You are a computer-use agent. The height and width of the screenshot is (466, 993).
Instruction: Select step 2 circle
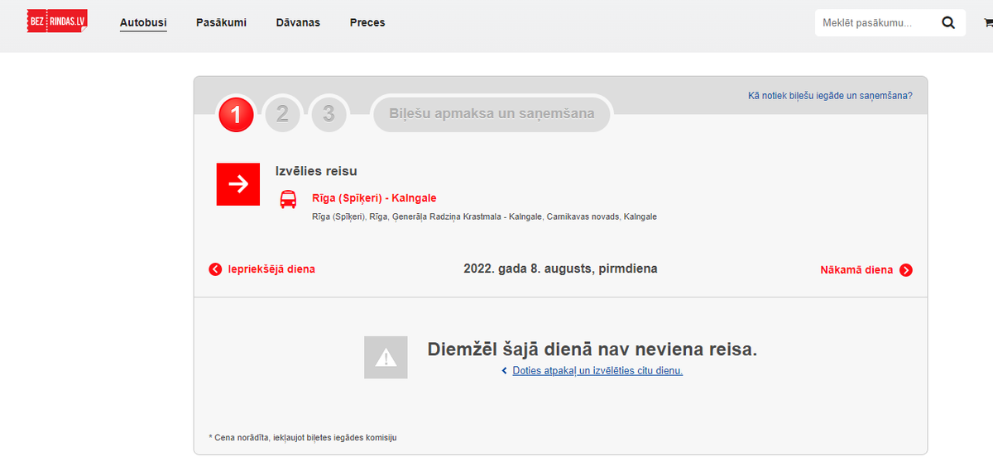[282, 114]
